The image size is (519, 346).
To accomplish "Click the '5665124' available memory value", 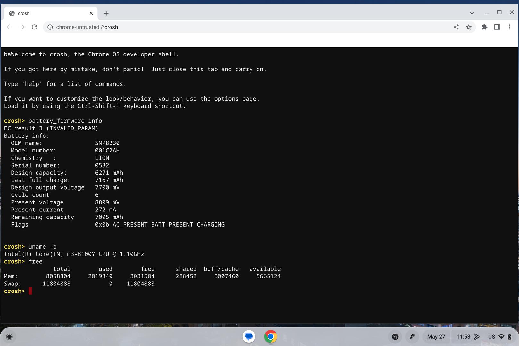I will 268,276.
